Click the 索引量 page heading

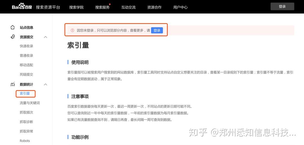(78, 45)
